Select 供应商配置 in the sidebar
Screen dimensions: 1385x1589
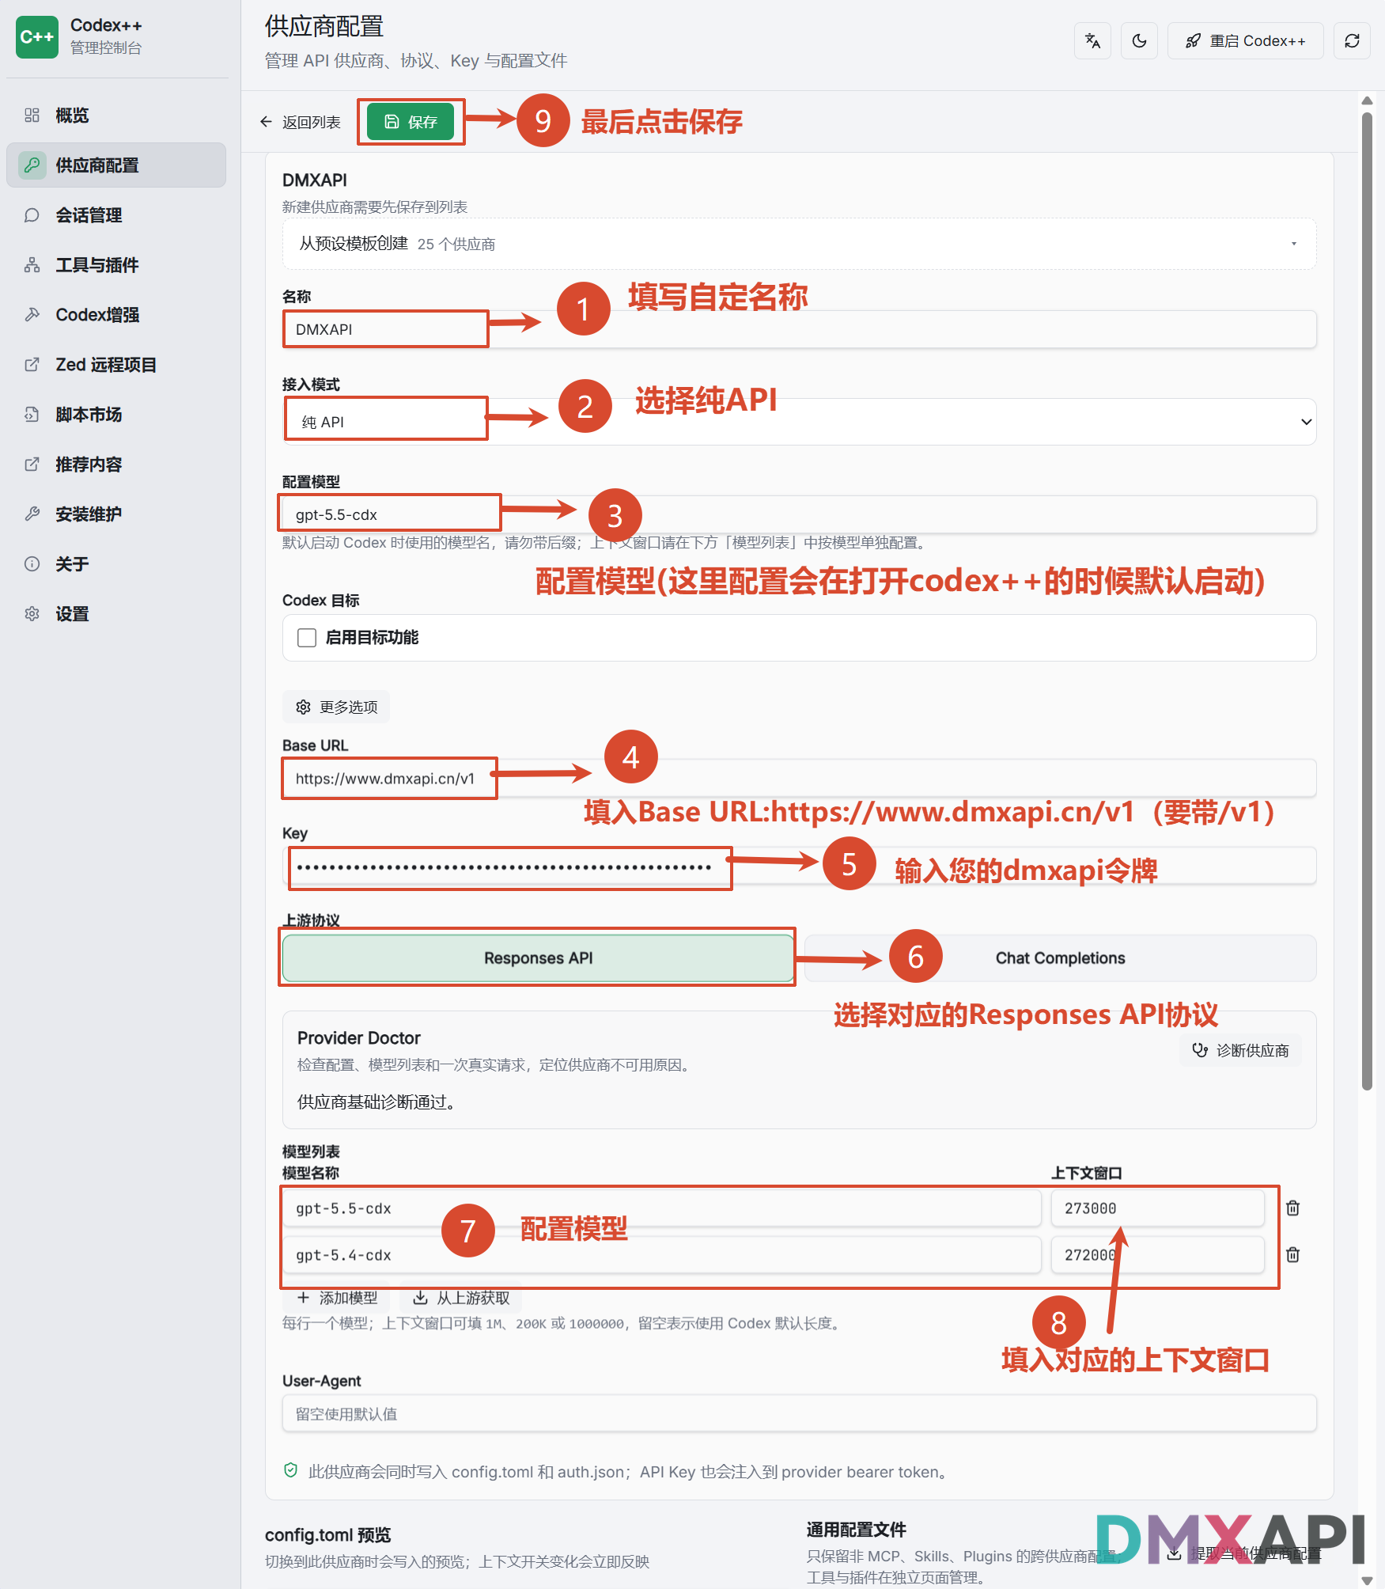116,165
